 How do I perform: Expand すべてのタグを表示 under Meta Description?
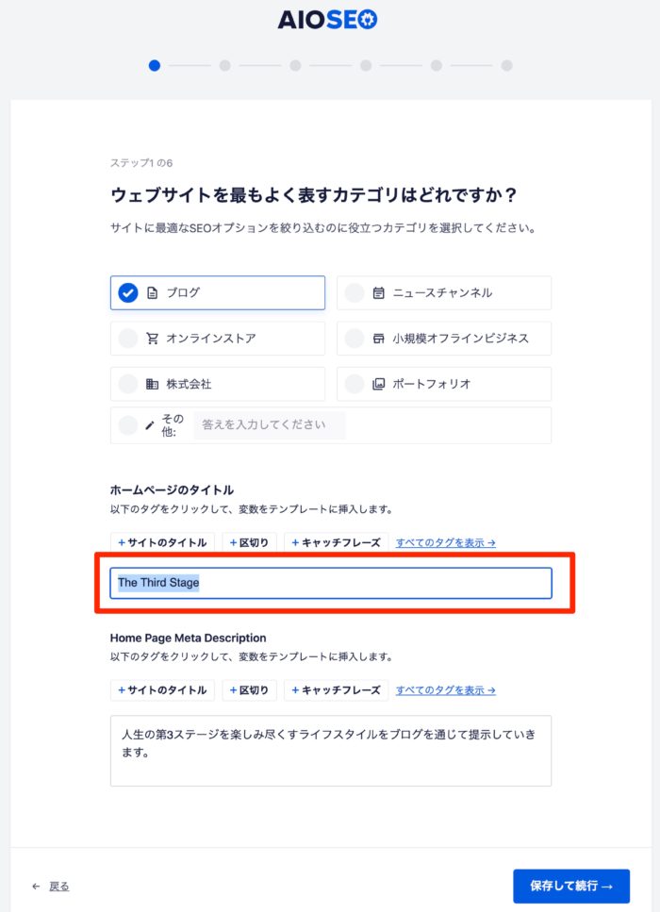(x=446, y=690)
